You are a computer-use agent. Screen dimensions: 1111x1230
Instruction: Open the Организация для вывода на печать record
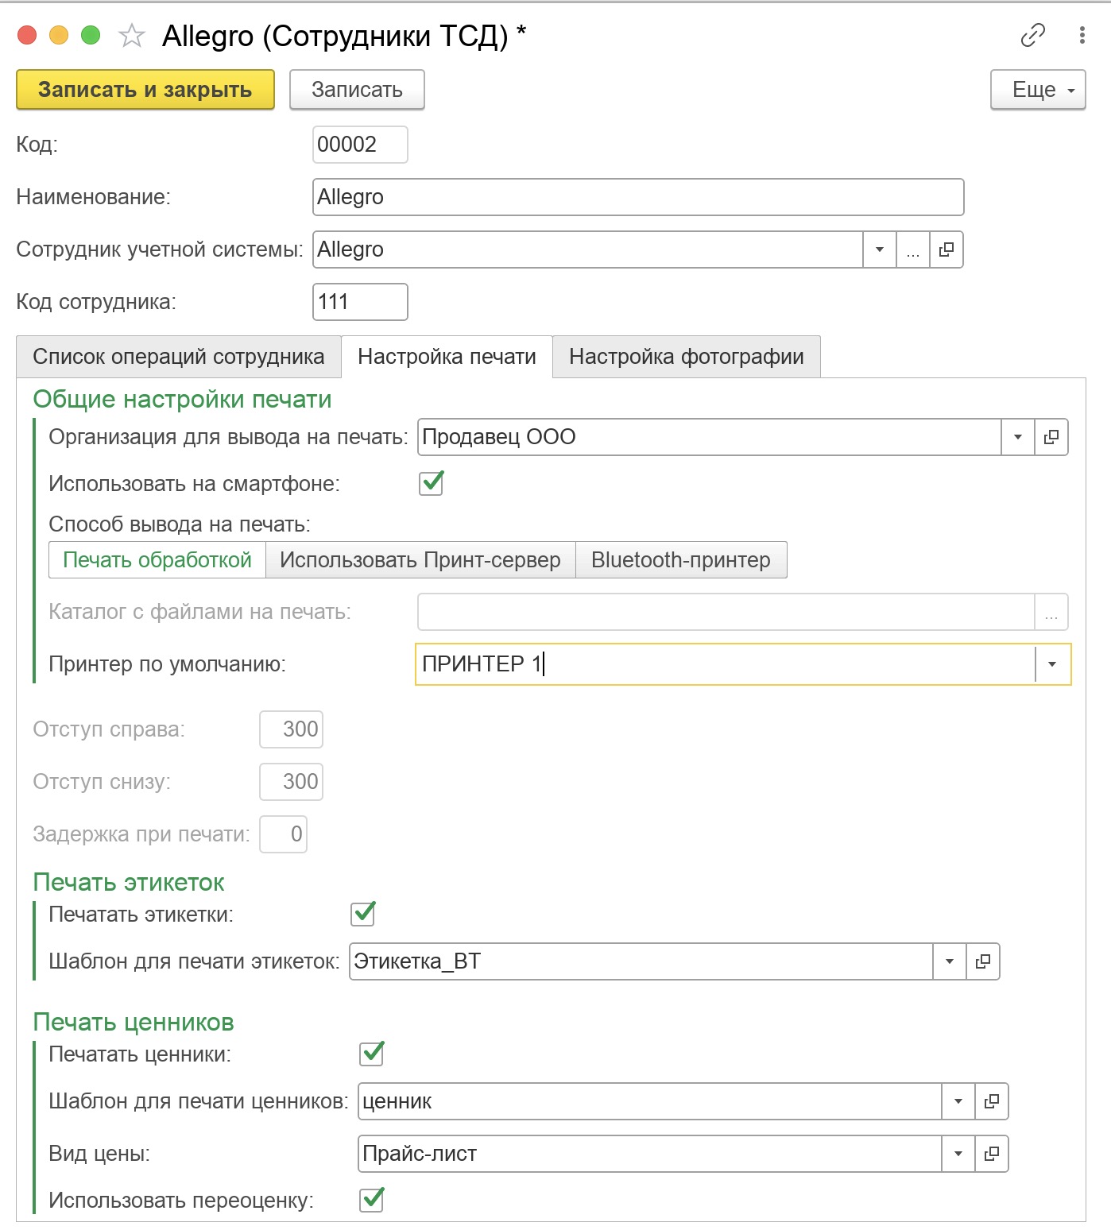[1051, 437]
